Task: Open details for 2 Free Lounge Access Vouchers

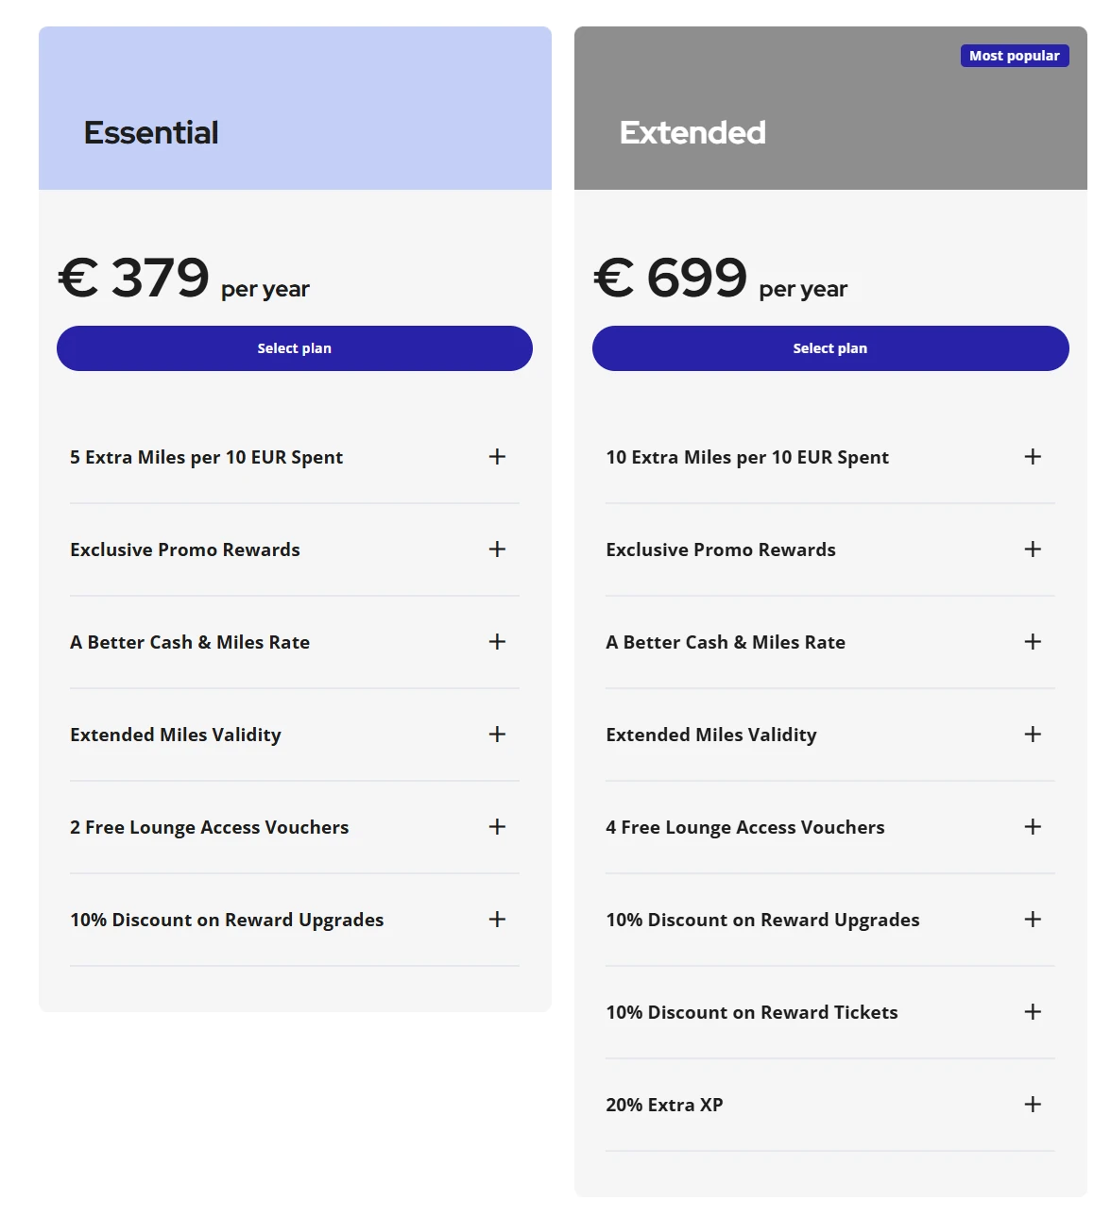Action: point(496,827)
